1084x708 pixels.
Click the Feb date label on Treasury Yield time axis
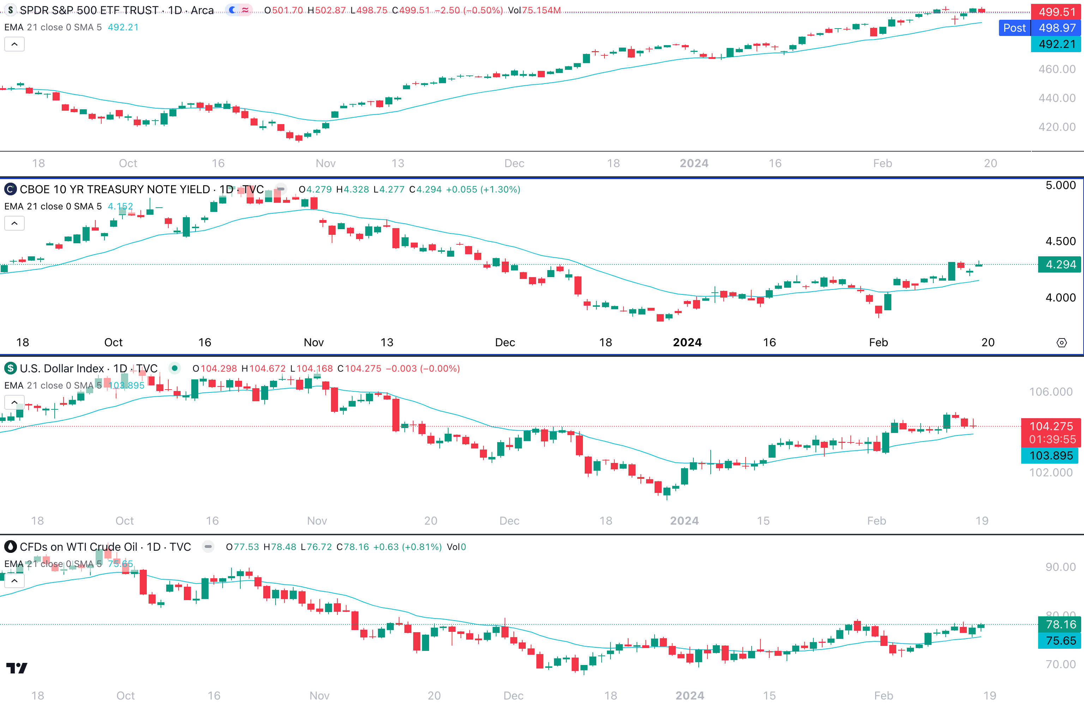tap(878, 342)
